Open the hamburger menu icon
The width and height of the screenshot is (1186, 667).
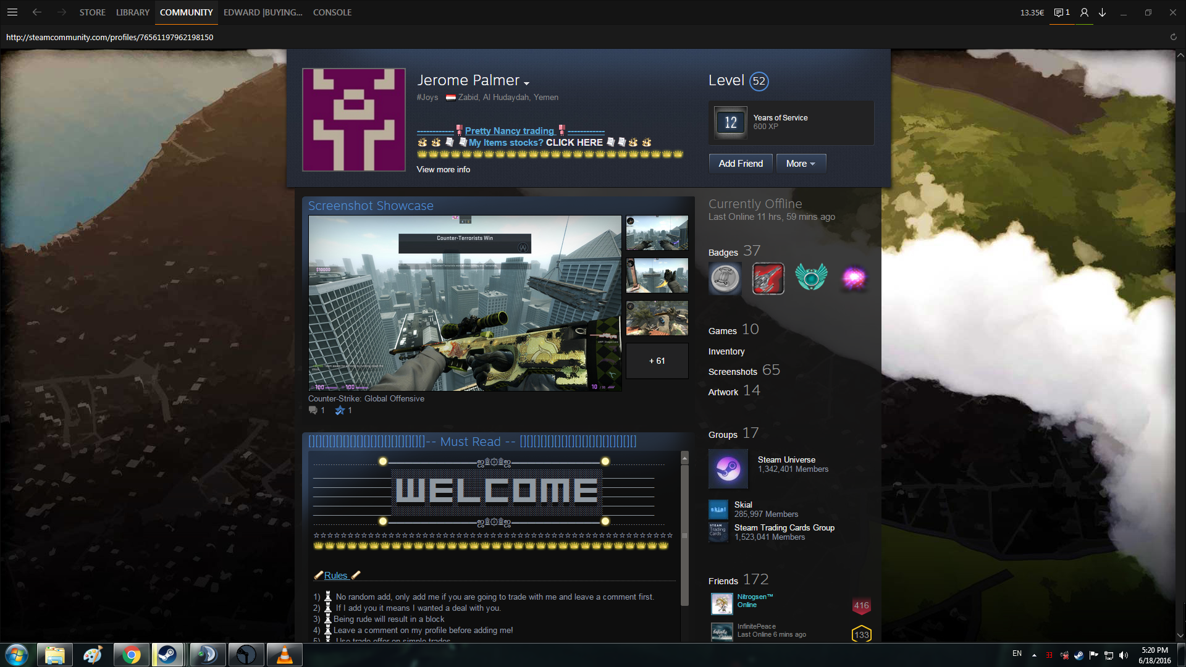click(12, 12)
